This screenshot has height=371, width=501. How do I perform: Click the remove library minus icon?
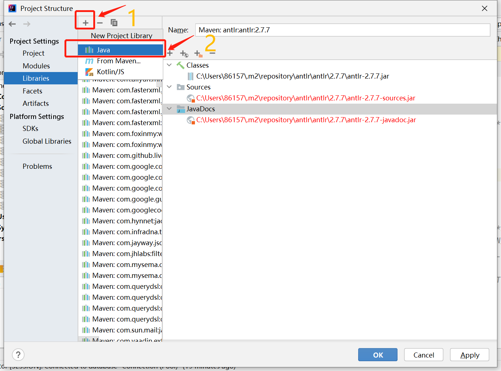100,23
